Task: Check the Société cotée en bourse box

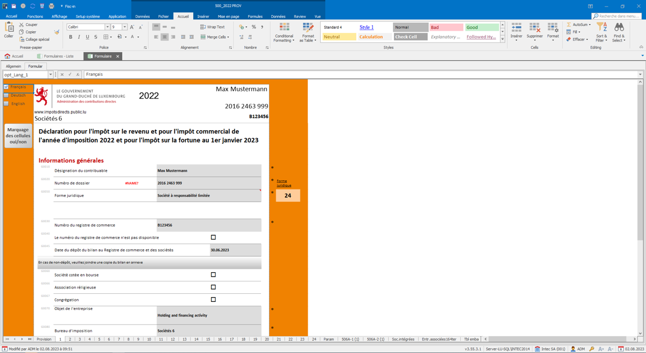Action: point(213,275)
